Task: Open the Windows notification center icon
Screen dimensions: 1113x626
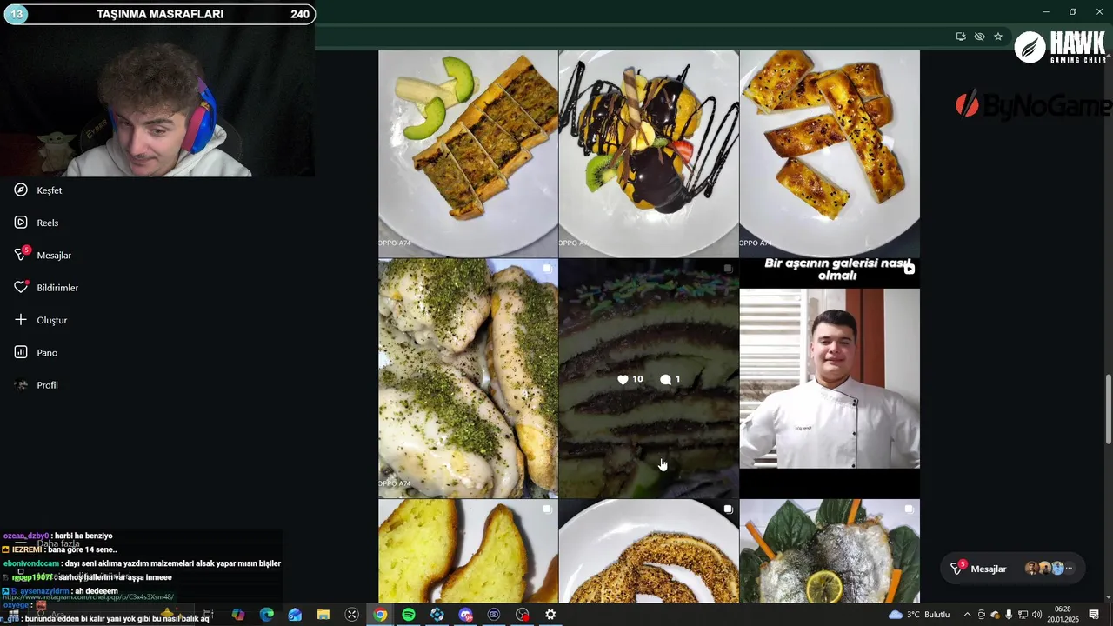Action: [x=1094, y=615]
